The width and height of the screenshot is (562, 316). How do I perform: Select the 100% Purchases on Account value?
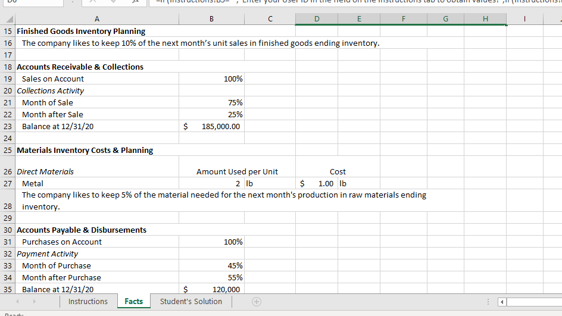point(211,242)
